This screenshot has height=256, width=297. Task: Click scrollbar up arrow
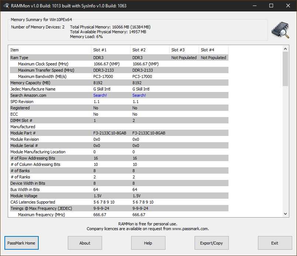pos(286,49)
